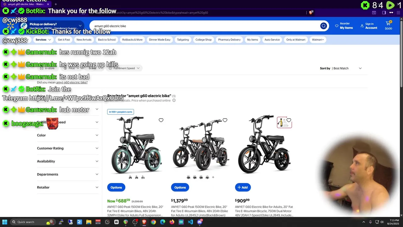Open Pharmacy Delivery
Viewport: 403px width, 227px height.
tap(229, 40)
